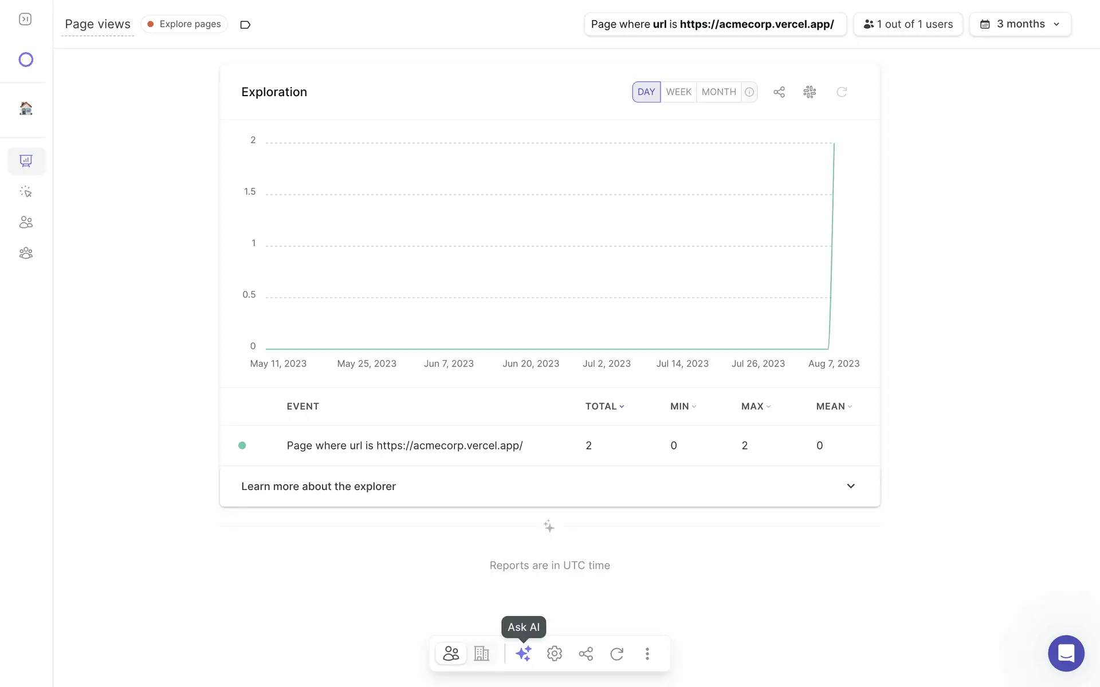
Task: Expand the sidebar with the top panel icon
Action: coord(25,19)
